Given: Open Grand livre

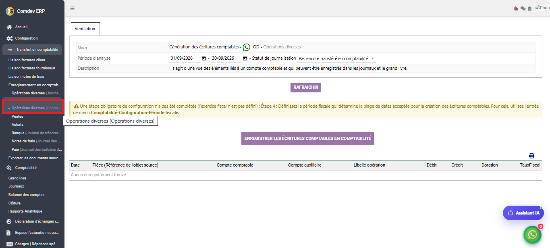Looking at the screenshot, I should (17, 178).
